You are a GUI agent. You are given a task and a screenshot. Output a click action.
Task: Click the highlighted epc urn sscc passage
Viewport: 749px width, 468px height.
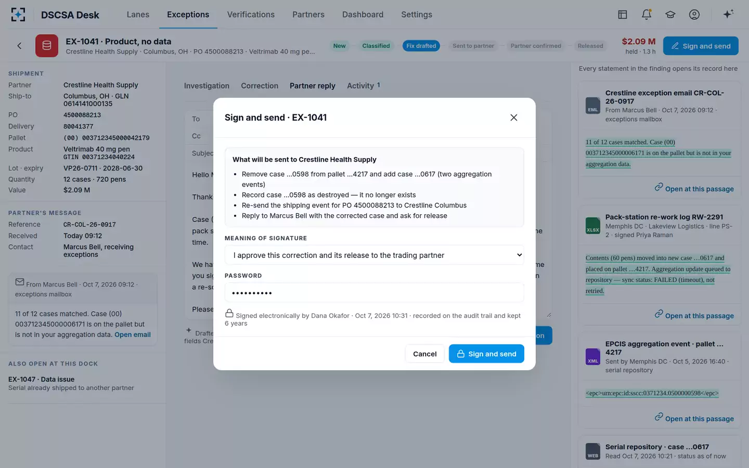pyautogui.click(x=652, y=393)
